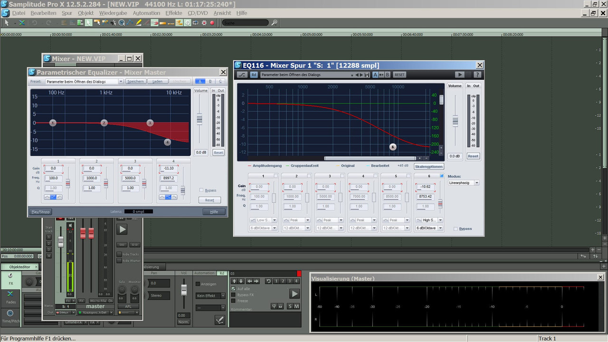The image size is (608, 342).
Task: Click the search magnifier icon beside Suche field
Action: tap(275, 22)
